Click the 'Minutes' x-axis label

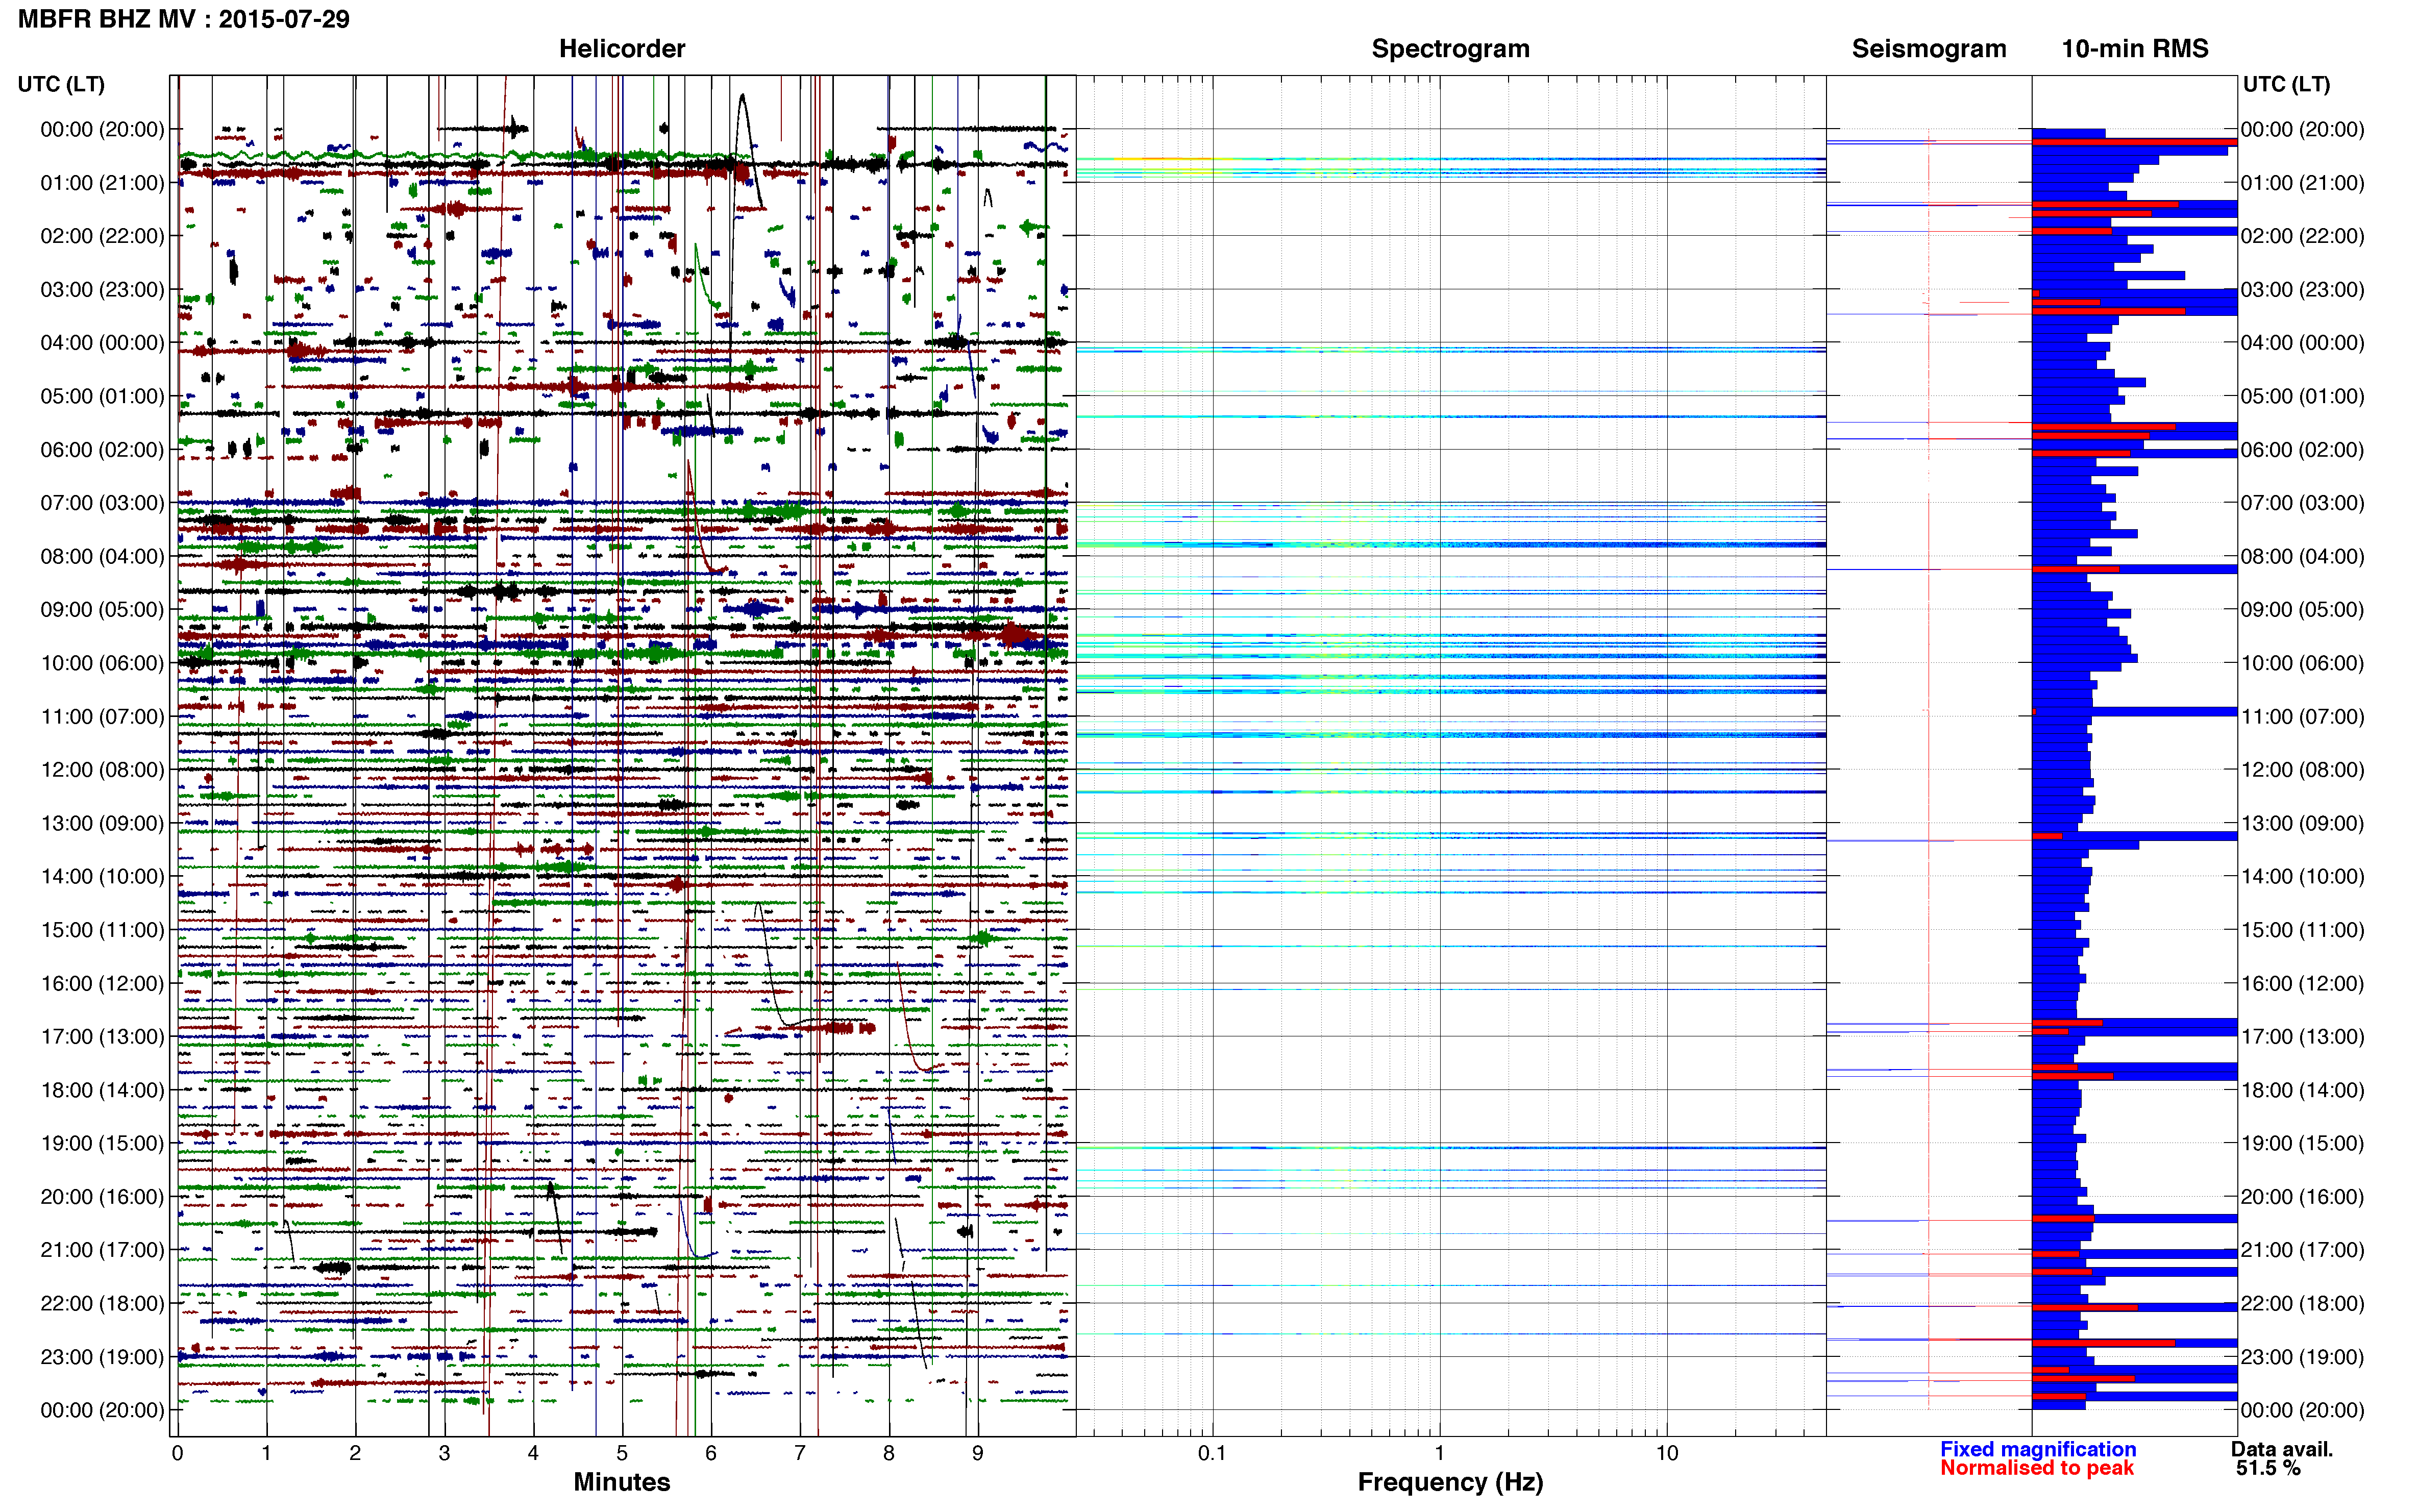(621, 1481)
